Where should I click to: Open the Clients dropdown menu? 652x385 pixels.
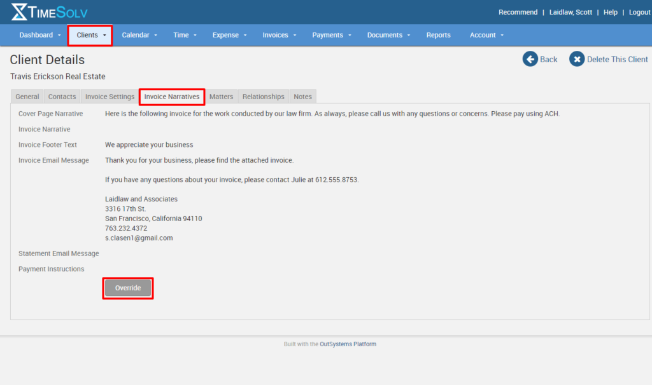coord(89,35)
